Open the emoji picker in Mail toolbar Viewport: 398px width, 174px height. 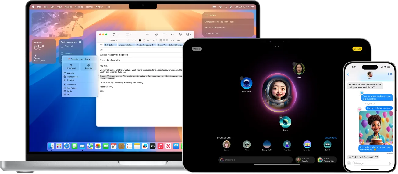coord(180,34)
